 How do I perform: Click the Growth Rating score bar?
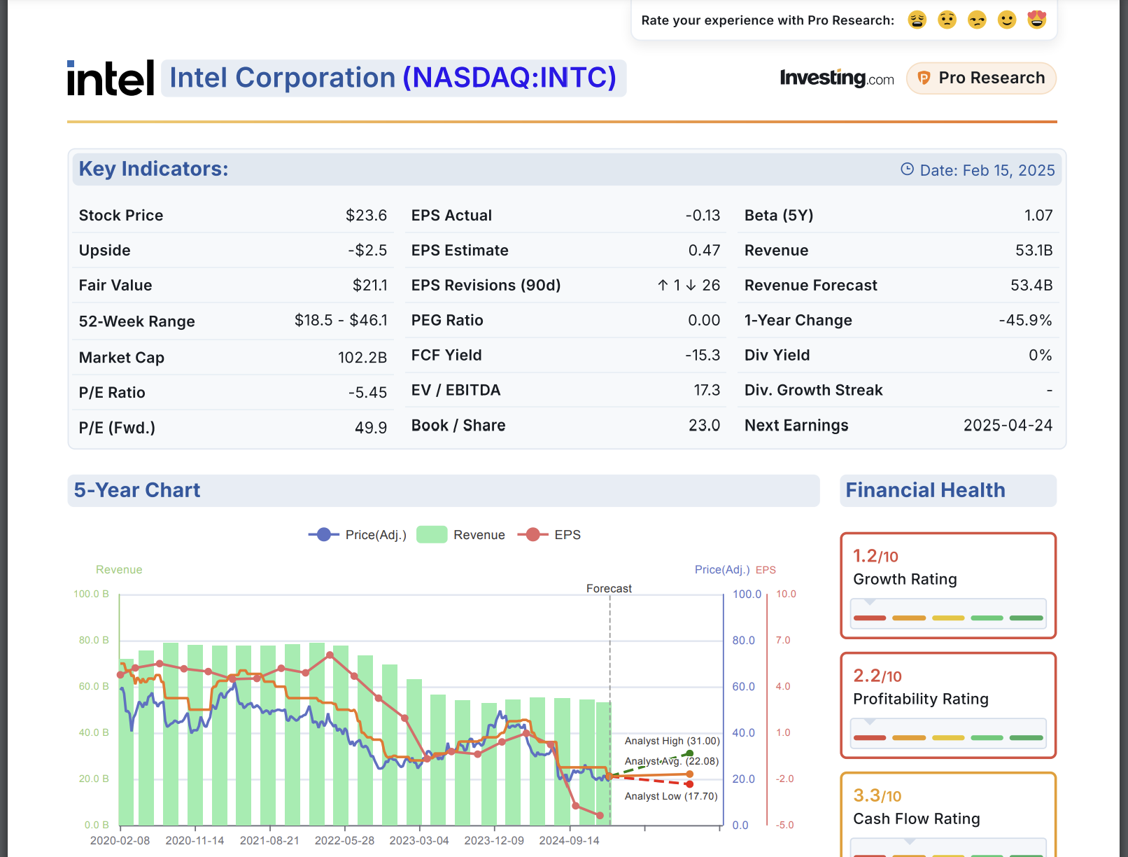pyautogui.click(x=948, y=613)
